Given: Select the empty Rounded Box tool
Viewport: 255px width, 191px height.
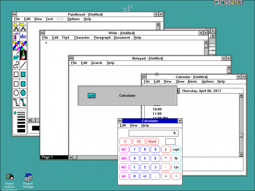Looking at the screenshot, I should (x=16, y=84).
